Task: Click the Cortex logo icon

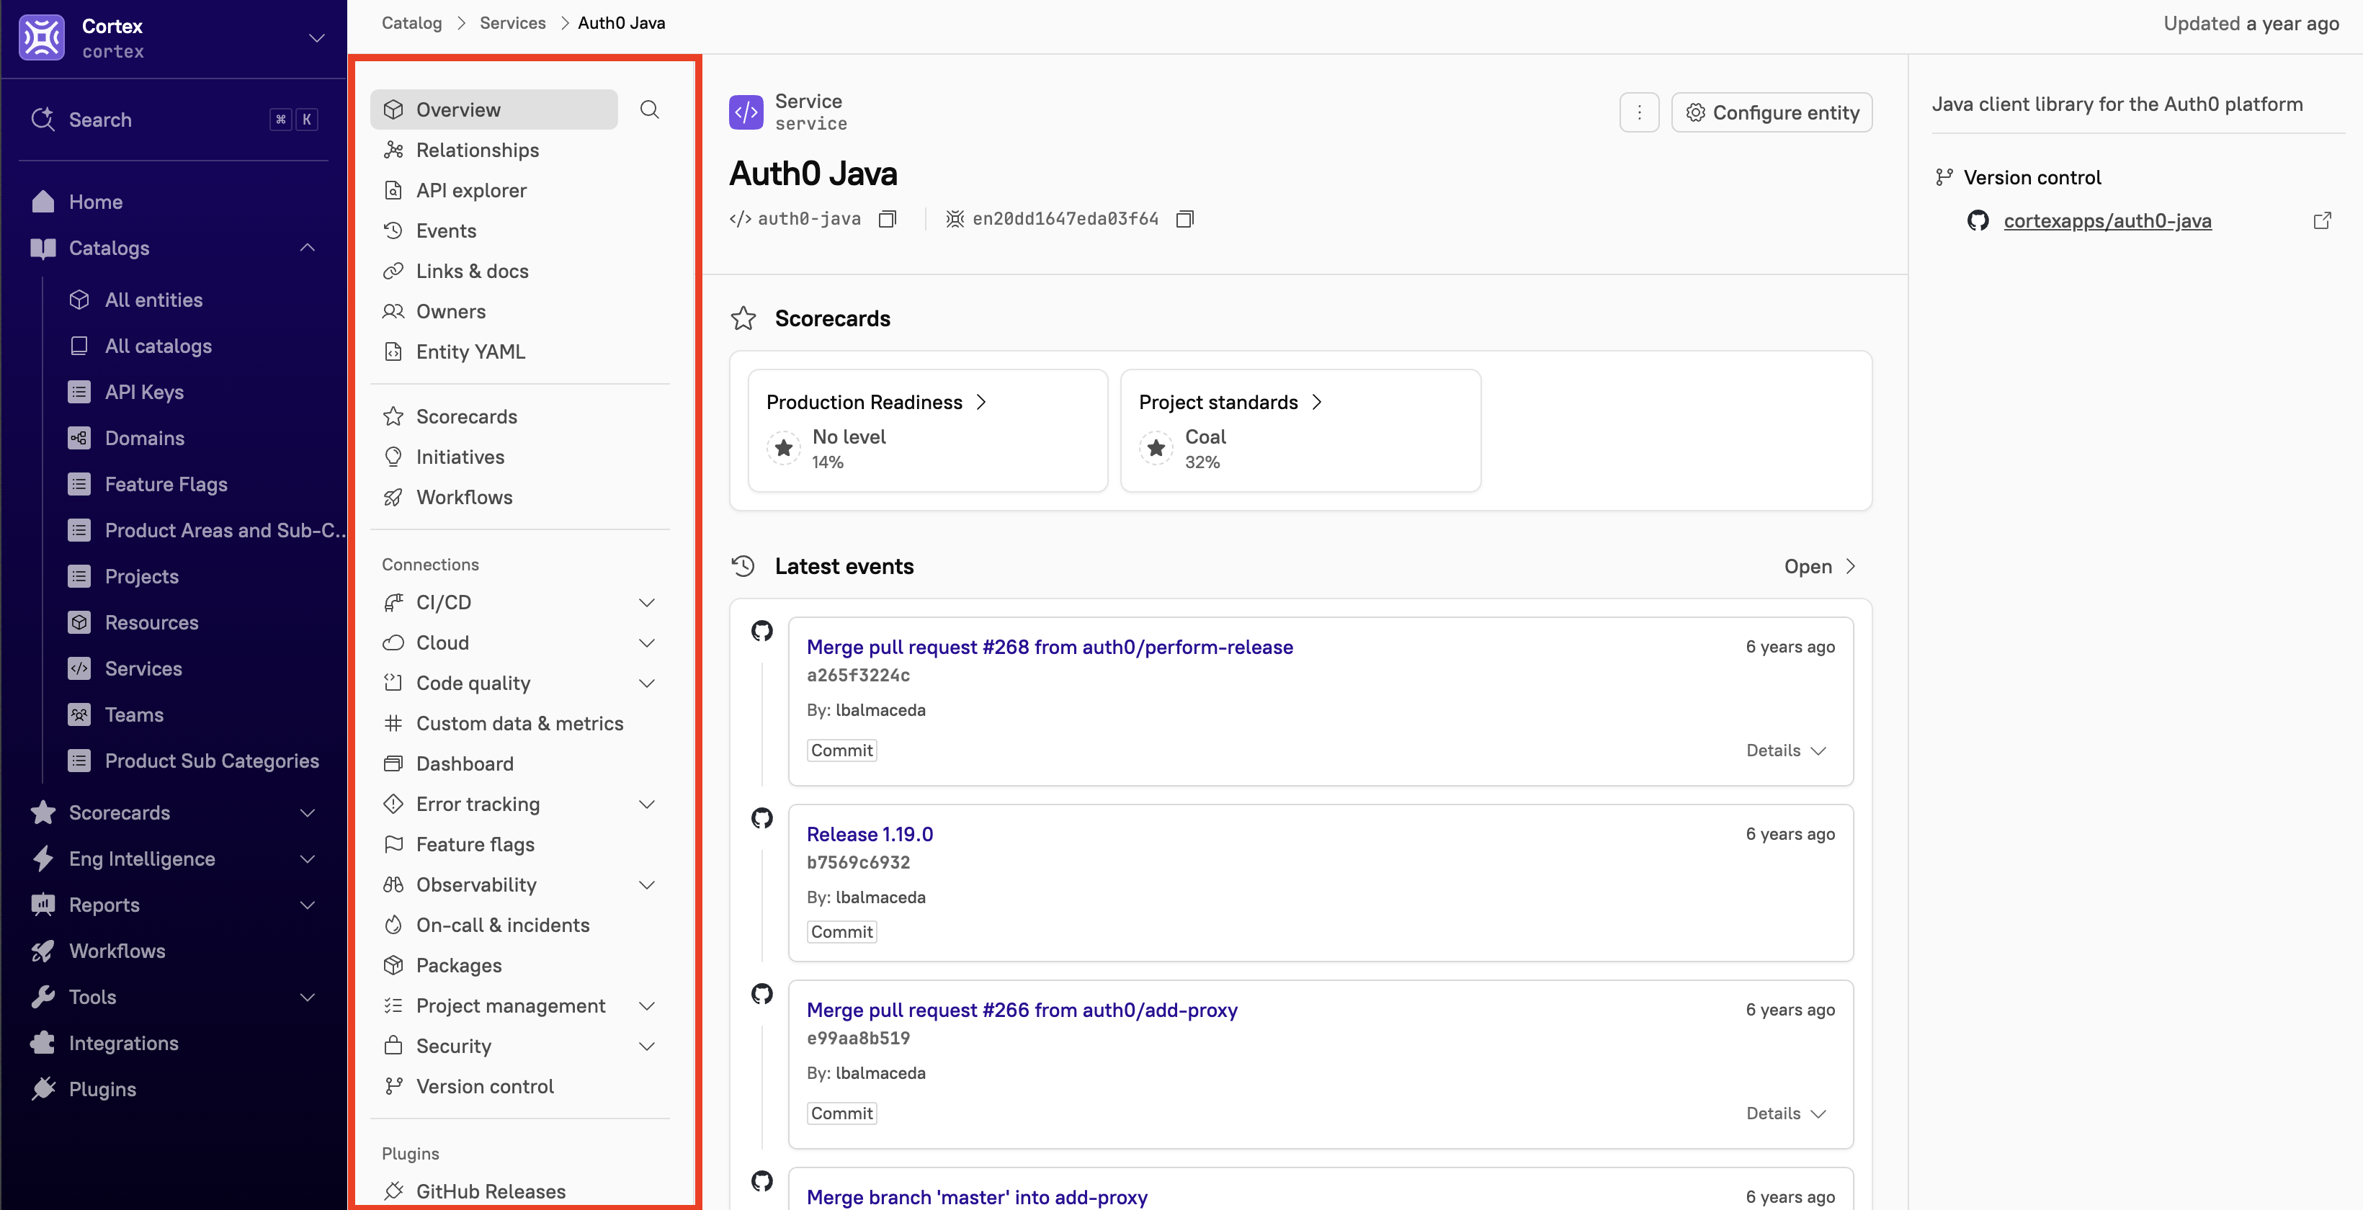Action: [43, 37]
